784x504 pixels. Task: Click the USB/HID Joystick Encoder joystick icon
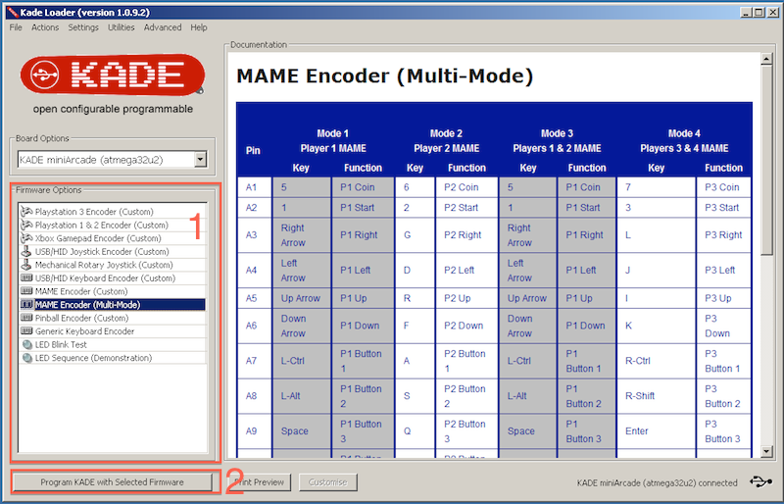[26, 252]
